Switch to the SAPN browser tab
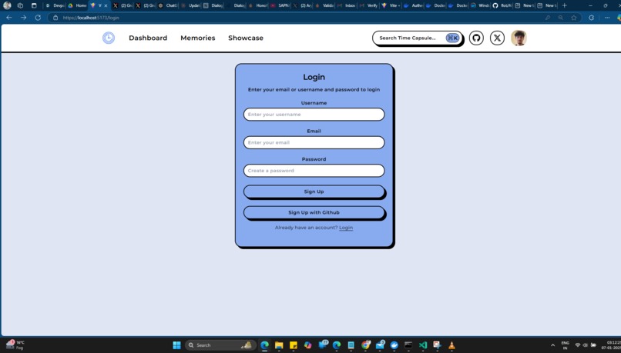 coord(280,5)
